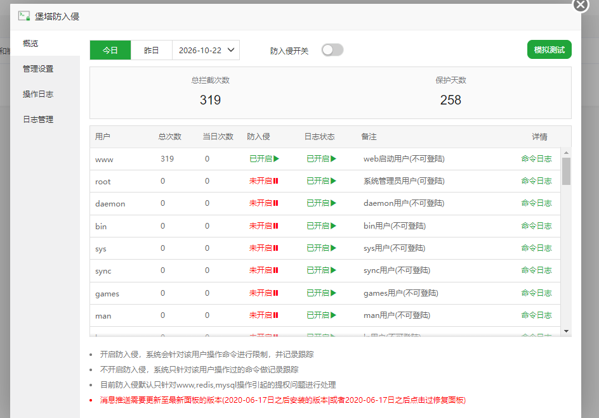Select the 昨日 tab
This screenshot has width=599, height=418.
(151, 50)
